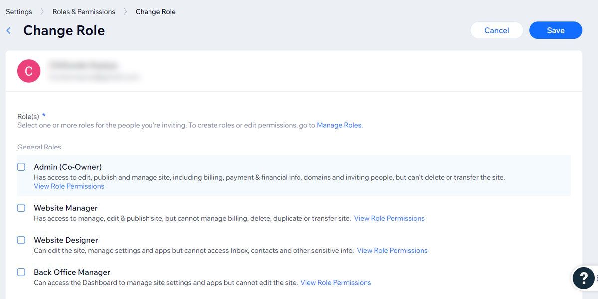598x299 pixels.
Task: Select the Website Designer role checkbox
Action: click(x=21, y=240)
